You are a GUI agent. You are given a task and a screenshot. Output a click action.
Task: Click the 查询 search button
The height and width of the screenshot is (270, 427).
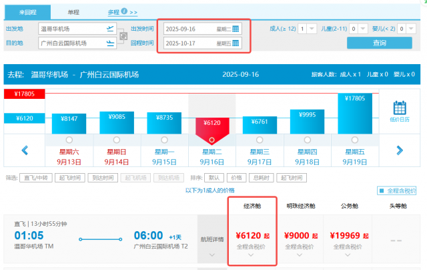380,43
